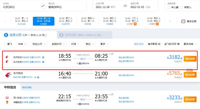The height and width of the screenshot is (109, 200).
Task: Click 选为去程 for the ¥5765 flight
Action: (x=190, y=75)
